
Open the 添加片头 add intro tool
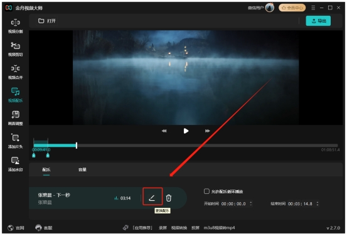(15, 141)
